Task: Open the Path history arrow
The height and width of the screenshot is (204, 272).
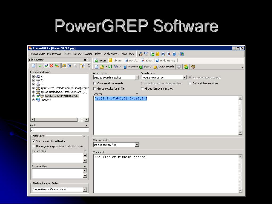Action: click(x=87, y=125)
